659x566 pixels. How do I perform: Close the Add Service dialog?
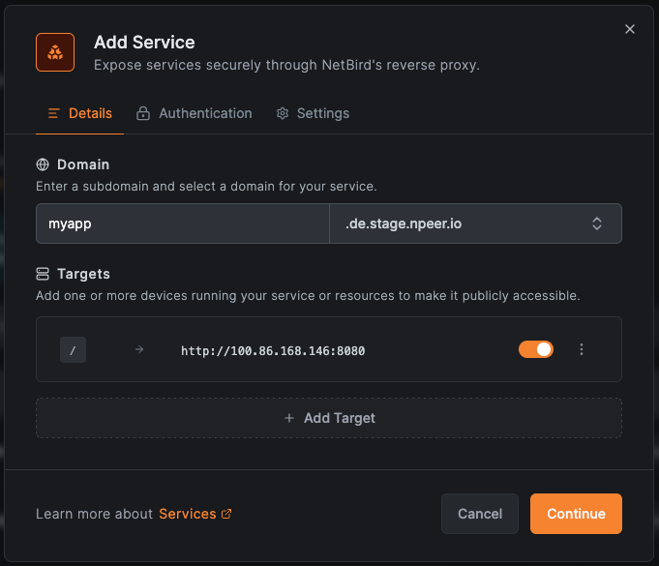coord(630,29)
